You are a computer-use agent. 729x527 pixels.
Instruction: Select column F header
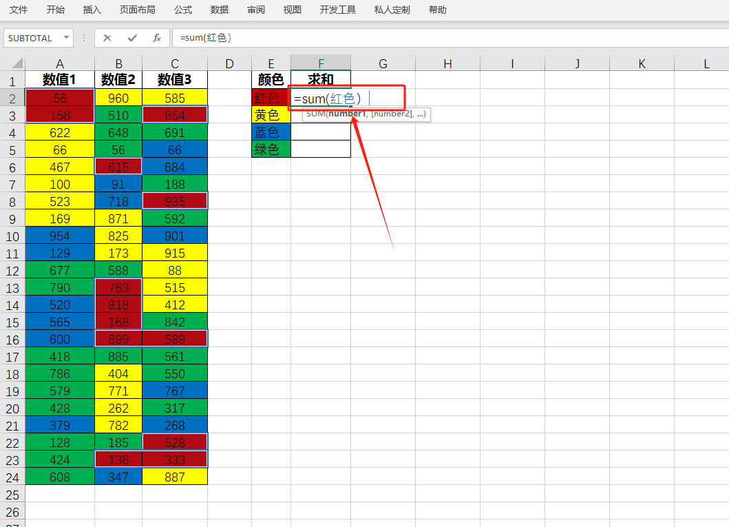[x=321, y=63]
